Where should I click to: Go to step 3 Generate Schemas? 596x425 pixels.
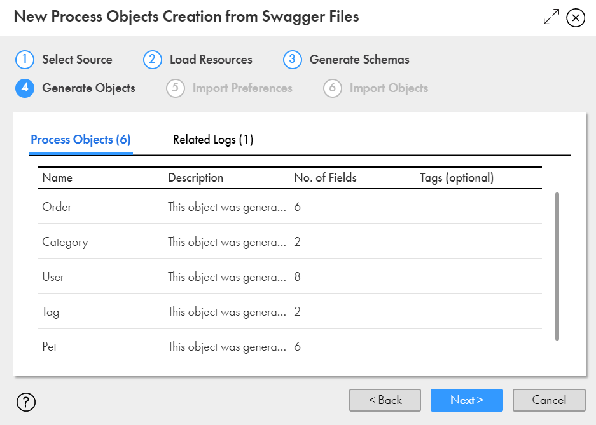point(293,60)
